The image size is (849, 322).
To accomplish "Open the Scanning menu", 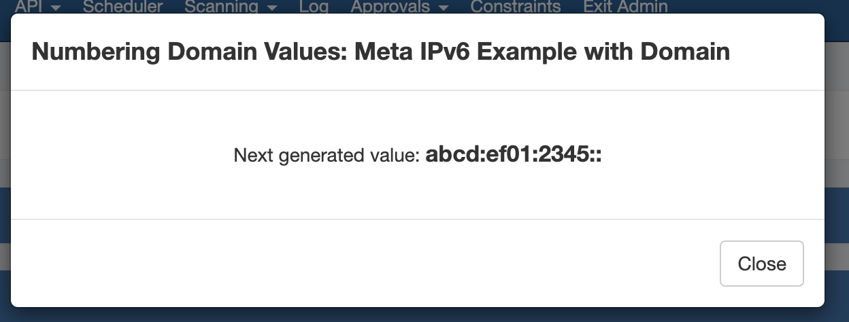I will pyautogui.click(x=221, y=7).
